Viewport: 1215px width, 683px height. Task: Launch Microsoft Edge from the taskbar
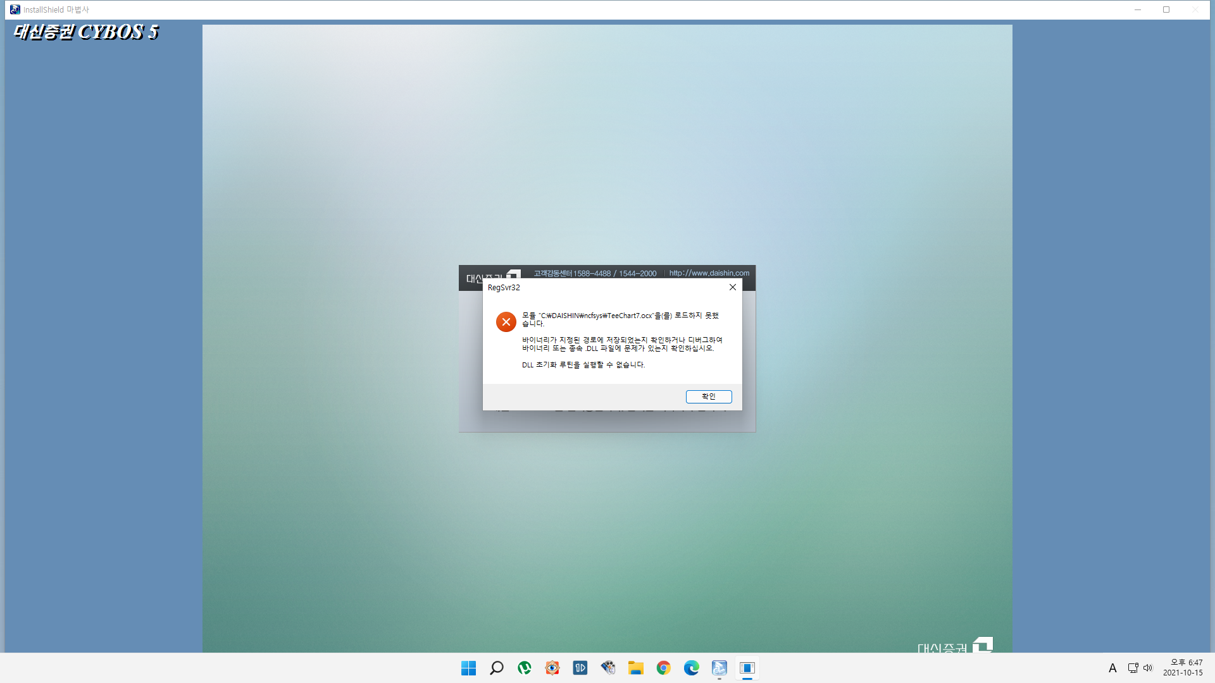[692, 668]
